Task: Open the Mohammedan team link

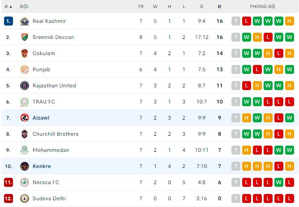Action: 51,150
